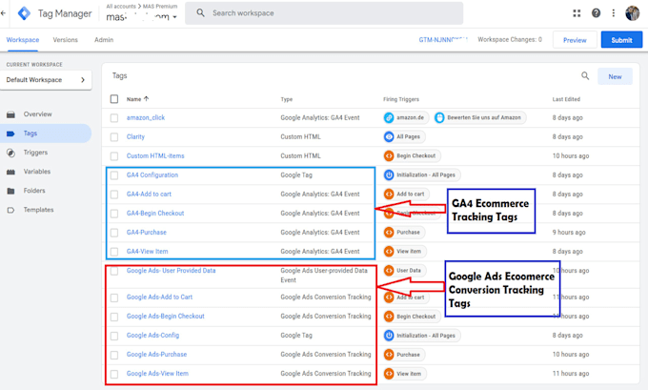Open the Clarity tag link
The height and width of the screenshot is (390, 648).
coord(135,136)
